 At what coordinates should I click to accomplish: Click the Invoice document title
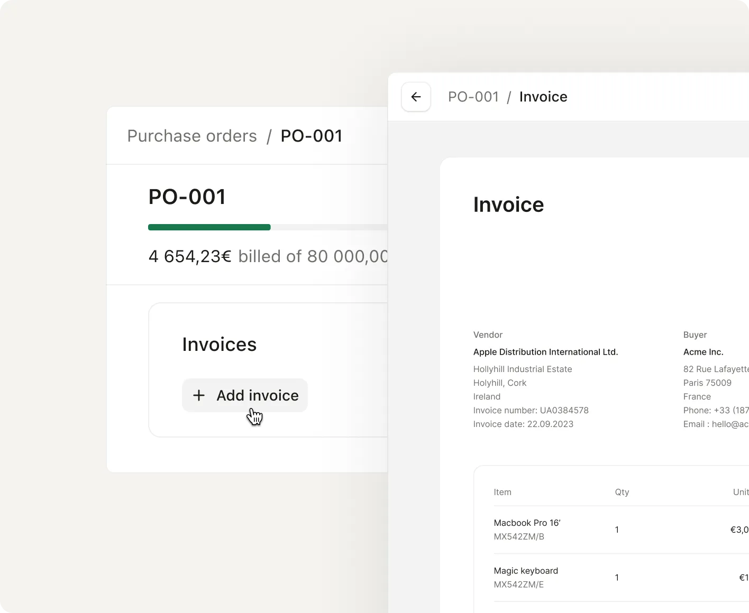click(508, 205)
